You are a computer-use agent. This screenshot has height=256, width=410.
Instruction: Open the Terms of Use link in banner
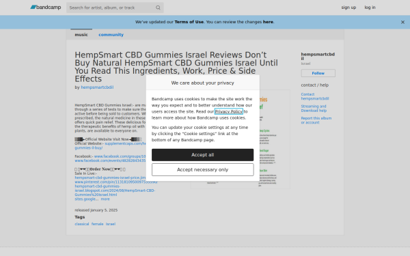tap(189, 22)
